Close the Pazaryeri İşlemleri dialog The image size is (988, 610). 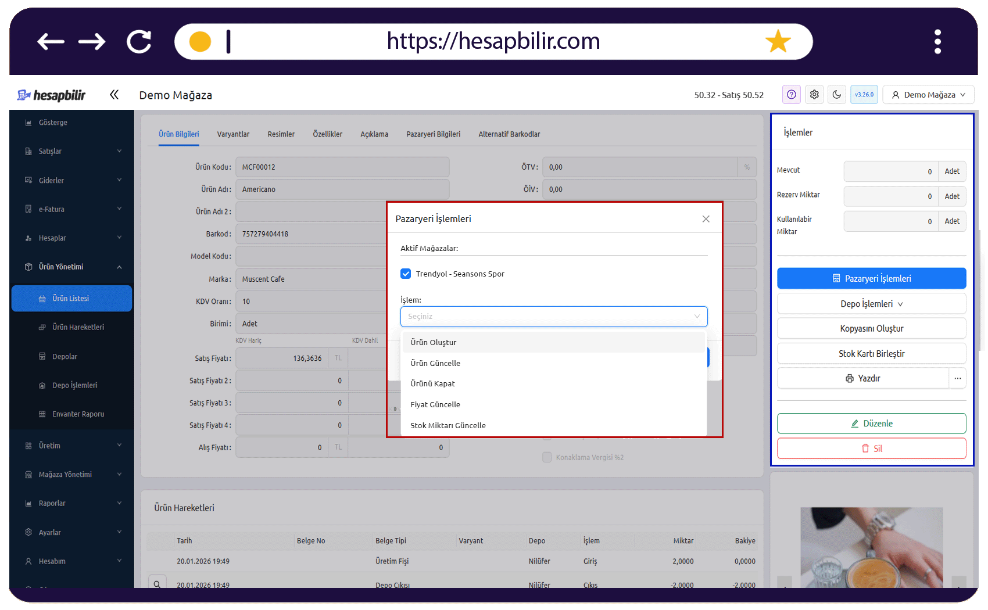706,219
